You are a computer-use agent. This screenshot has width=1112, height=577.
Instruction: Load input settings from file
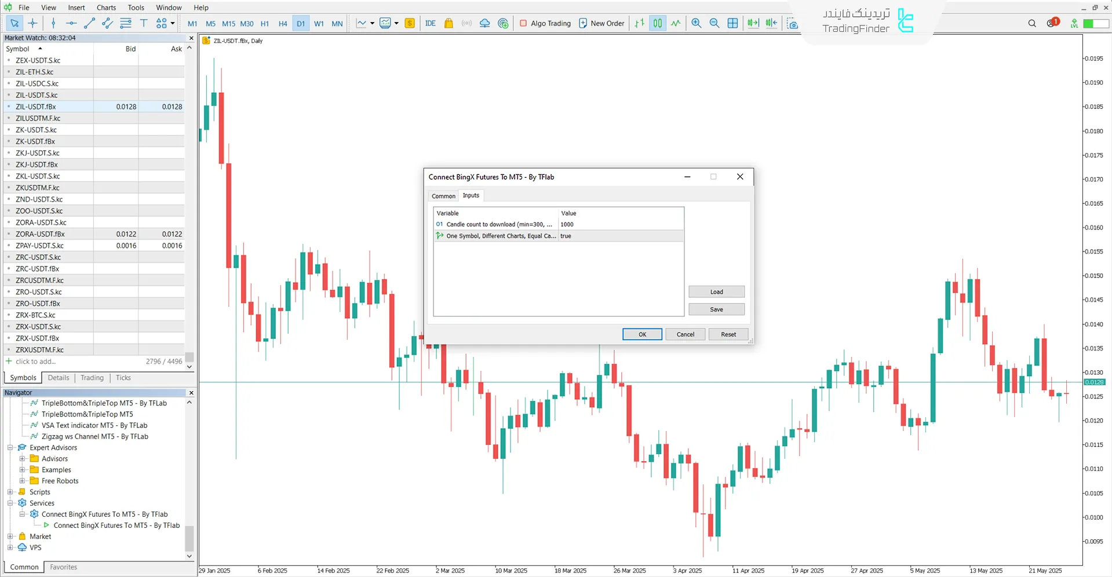click(x=716, y=292)
